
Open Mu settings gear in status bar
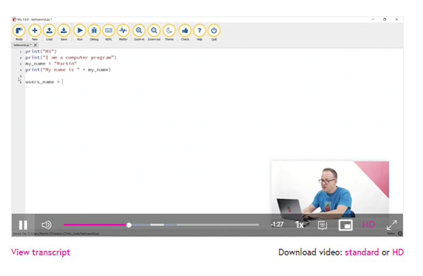[x=400, y=233]
